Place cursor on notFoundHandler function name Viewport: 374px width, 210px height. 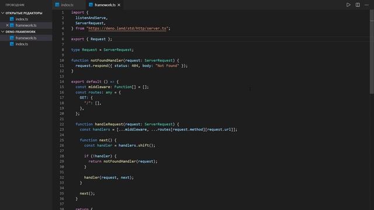pos(106,61)
